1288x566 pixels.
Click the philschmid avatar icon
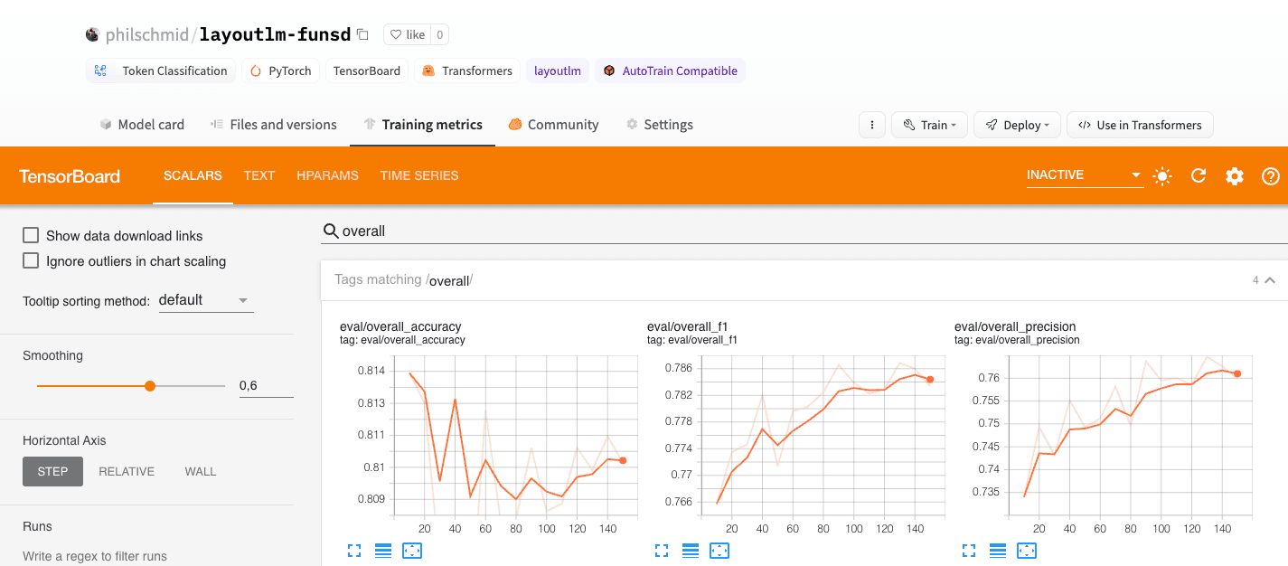92,34
